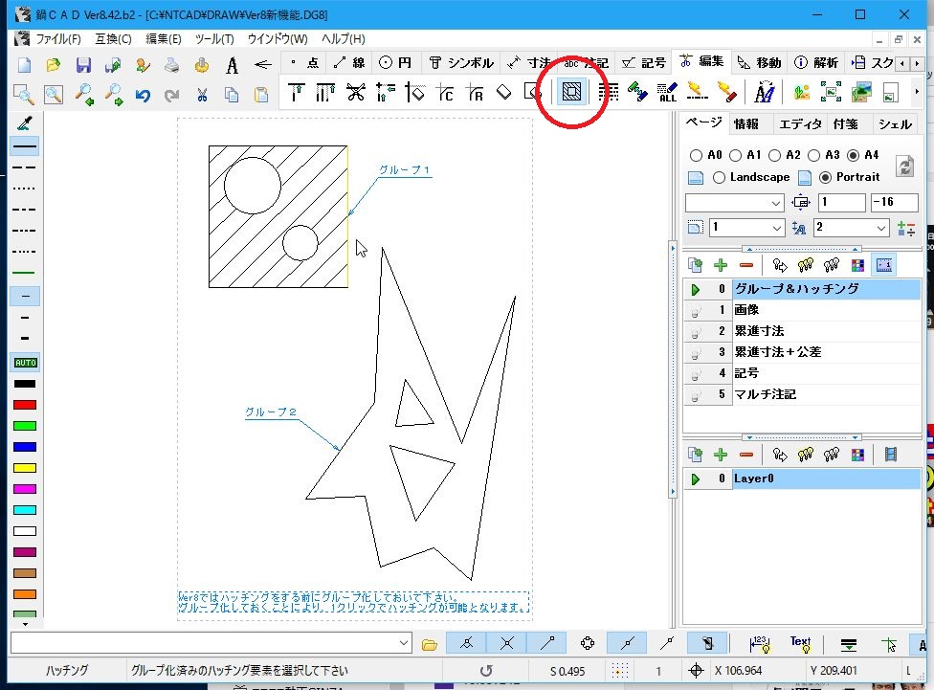The height and width of the screenshot is (690, 934).
Task: Click the page refresh icon beside paper sizes
Action: click(905, 166)
